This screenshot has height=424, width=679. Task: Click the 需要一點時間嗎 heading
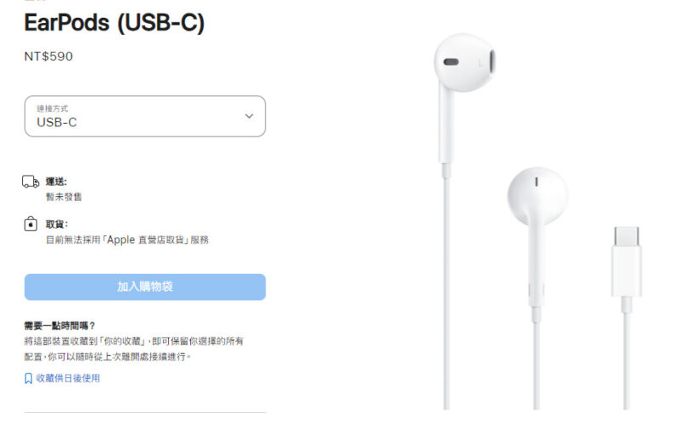pyautogui.click(x=59, y=326)
